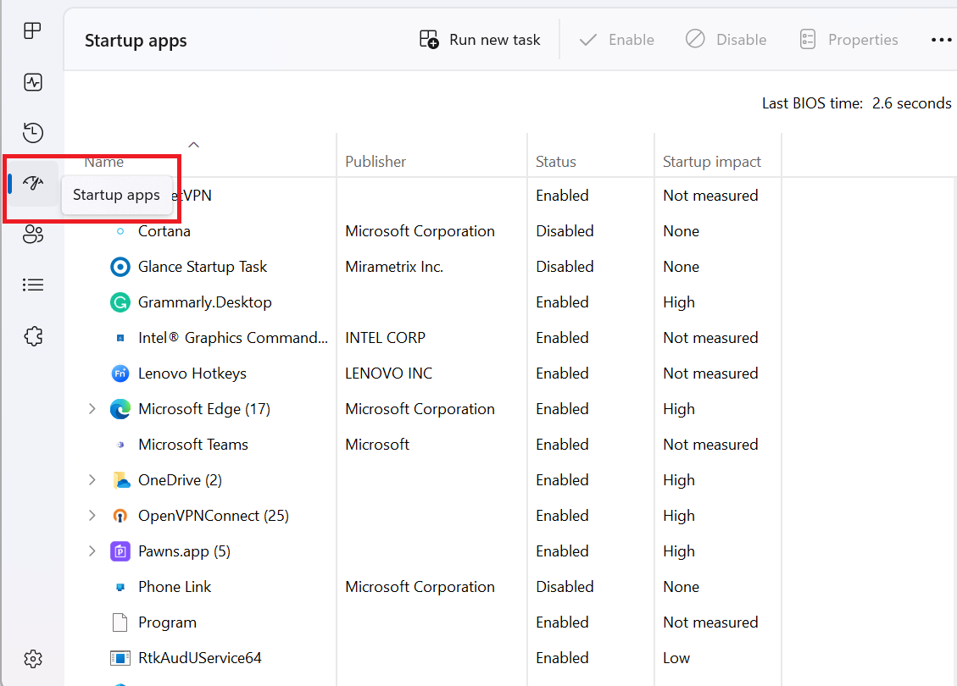Open the more options ellipsis menu
The height and width of the screenshot is (686, 957).
tap(941, 40)
